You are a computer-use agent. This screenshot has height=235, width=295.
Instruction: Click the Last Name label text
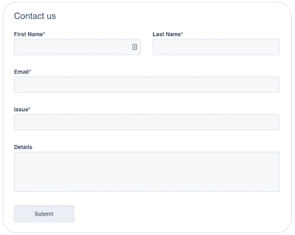pyautogui.click(x=168, y=34)
